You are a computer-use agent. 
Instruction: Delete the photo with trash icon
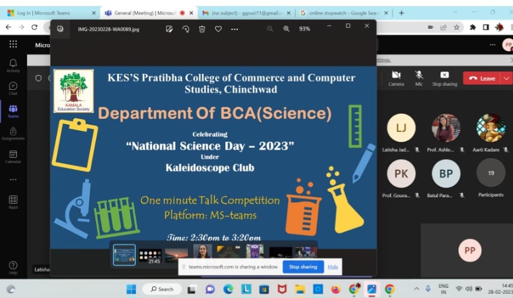[202, 29]
